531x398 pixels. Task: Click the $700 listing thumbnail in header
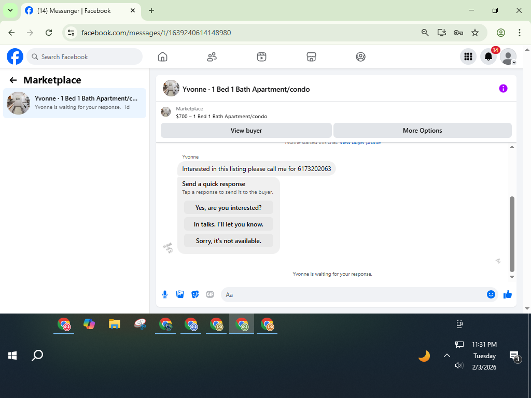[x=165, y=112]
